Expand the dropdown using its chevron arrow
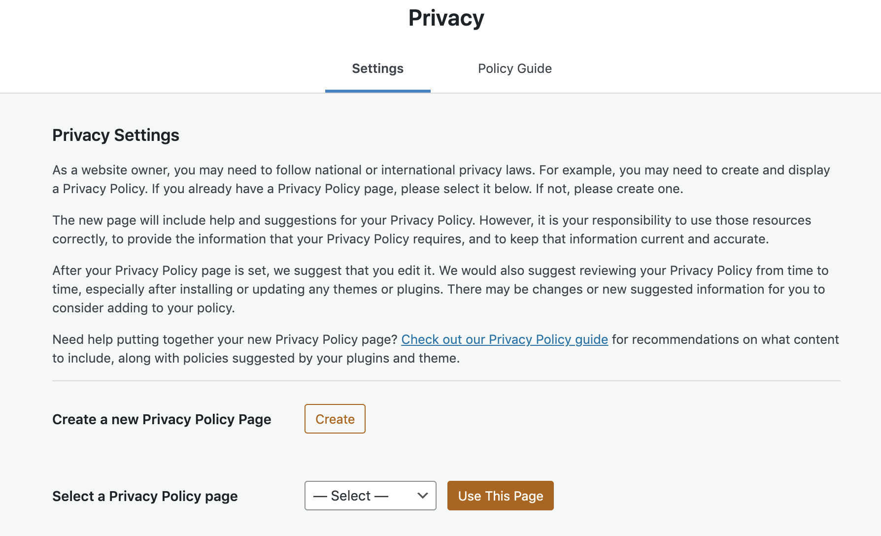This screenshot has height=536, width=881. pos(422,496)
